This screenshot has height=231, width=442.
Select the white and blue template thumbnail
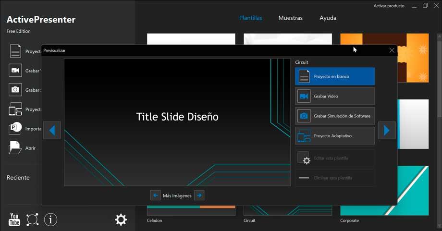click(413, 124)
